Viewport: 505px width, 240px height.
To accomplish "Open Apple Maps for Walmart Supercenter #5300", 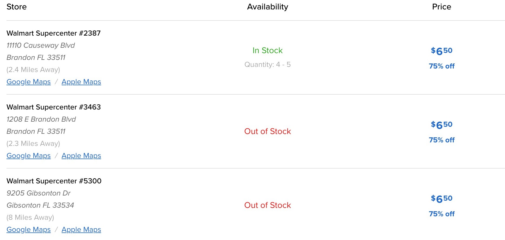I will [x=81, y=229].
